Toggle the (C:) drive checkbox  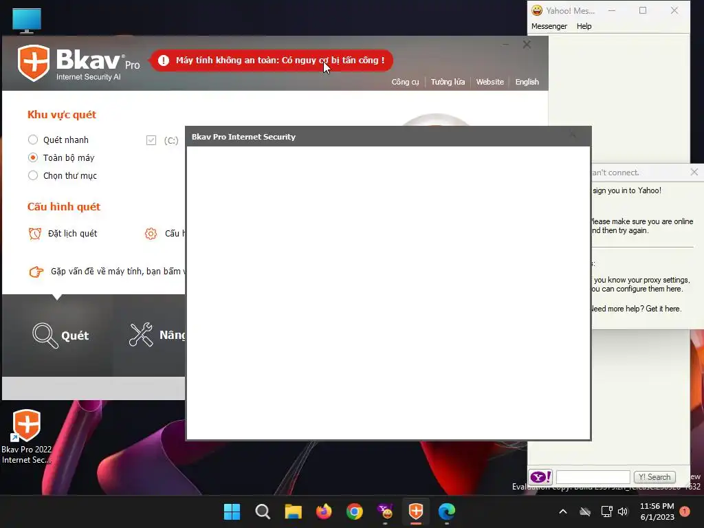(151, 140)
